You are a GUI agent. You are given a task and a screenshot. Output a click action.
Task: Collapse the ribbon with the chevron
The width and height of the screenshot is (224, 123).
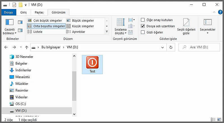pos(214,12)
